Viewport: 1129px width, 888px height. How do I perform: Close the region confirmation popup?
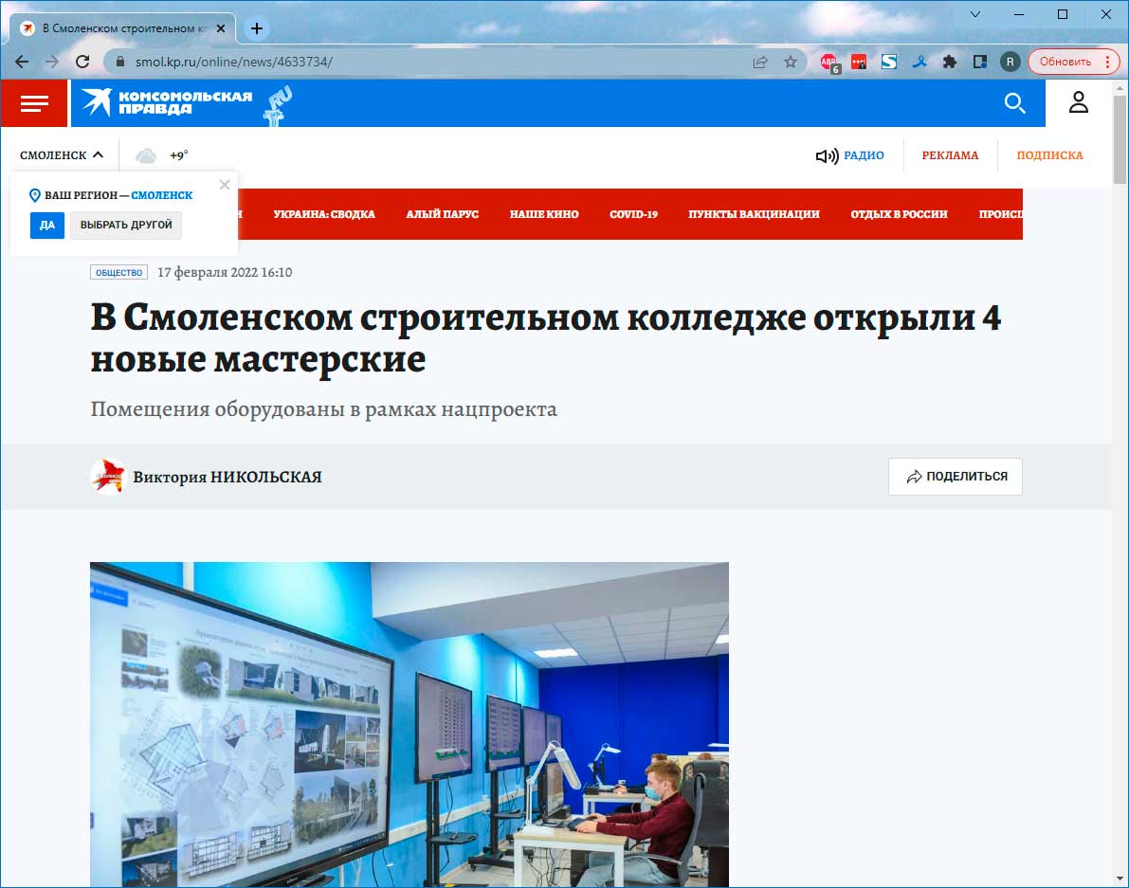pyautogui.click(x=225, y=185)
